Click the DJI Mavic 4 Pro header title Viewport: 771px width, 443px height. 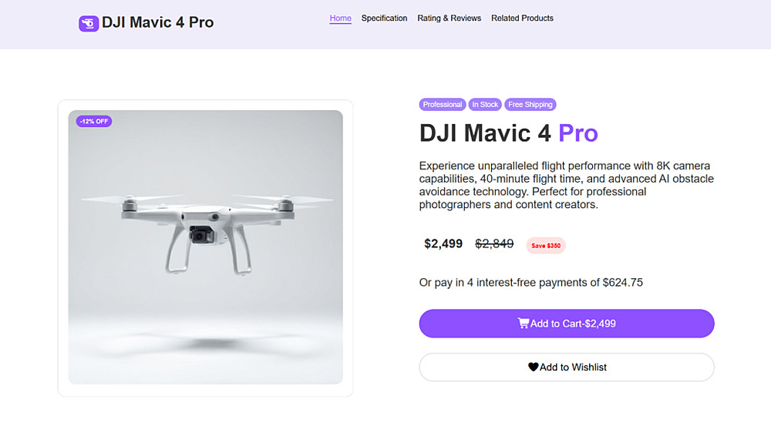click(157, 22)
